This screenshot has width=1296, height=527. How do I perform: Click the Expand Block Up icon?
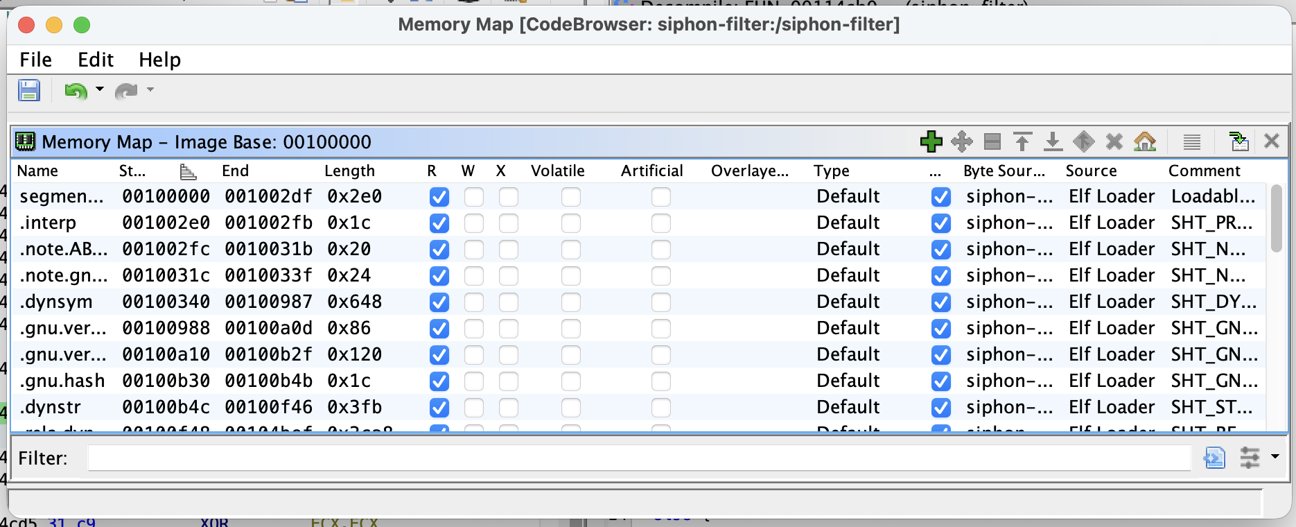click(x=1023, y=141)
